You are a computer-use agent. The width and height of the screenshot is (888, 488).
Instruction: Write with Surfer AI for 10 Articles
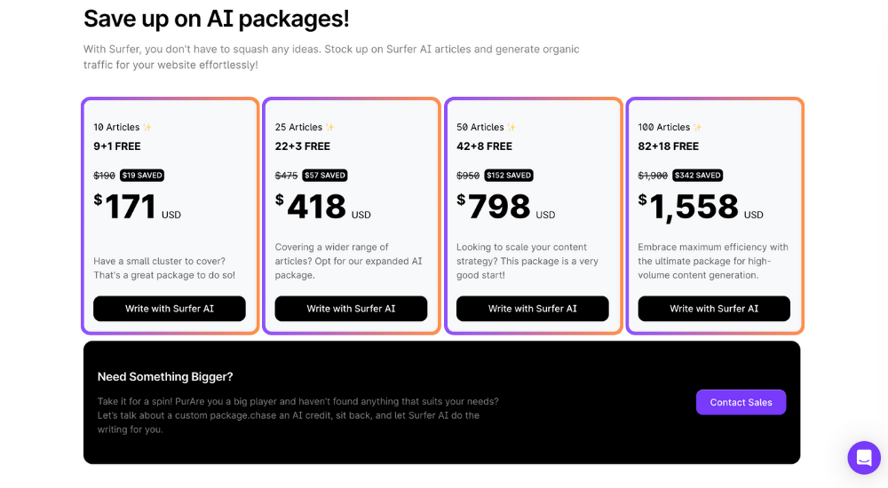pos(170,309)
